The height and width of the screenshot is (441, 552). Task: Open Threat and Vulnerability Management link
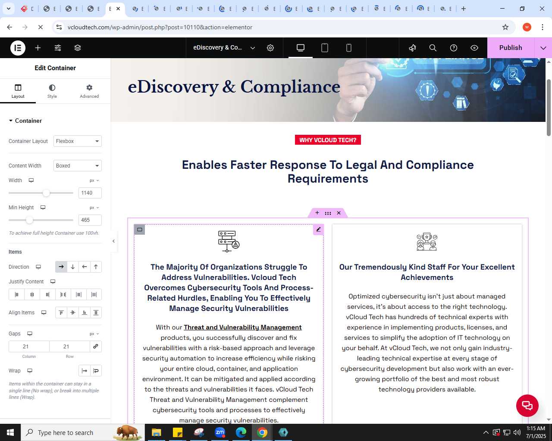click(243, 327)
